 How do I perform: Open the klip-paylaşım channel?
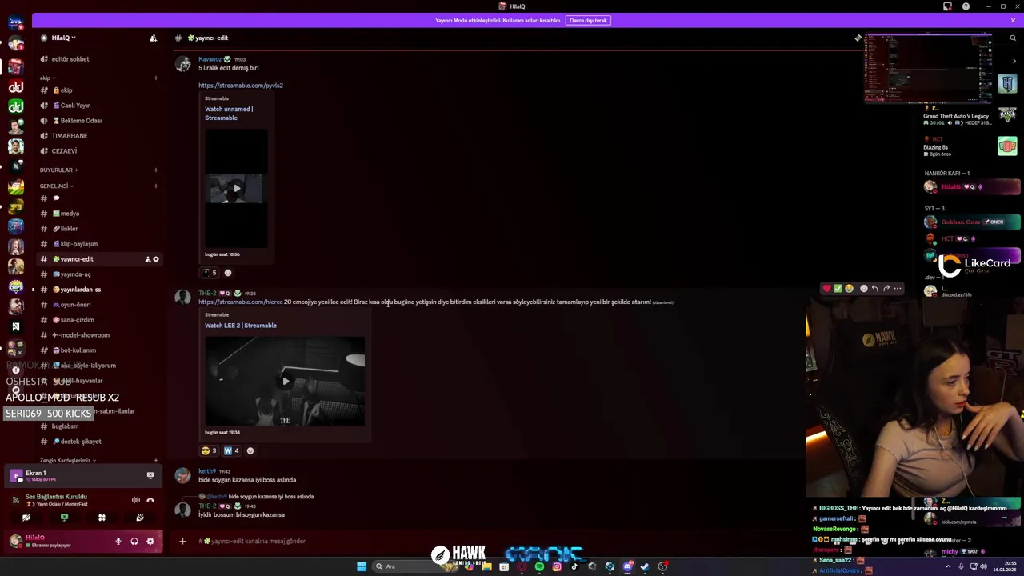(78, 244)
